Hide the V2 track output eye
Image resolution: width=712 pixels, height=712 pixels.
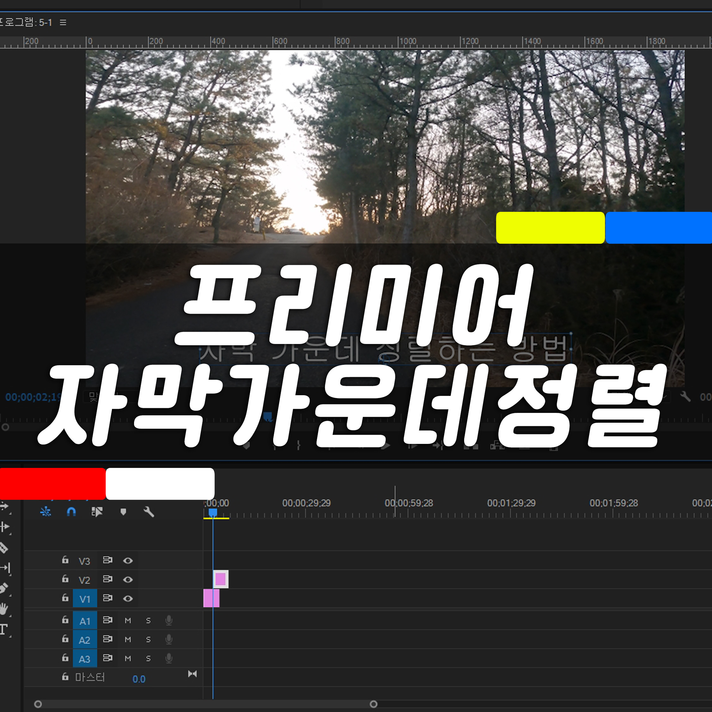(x=128, y=580)
